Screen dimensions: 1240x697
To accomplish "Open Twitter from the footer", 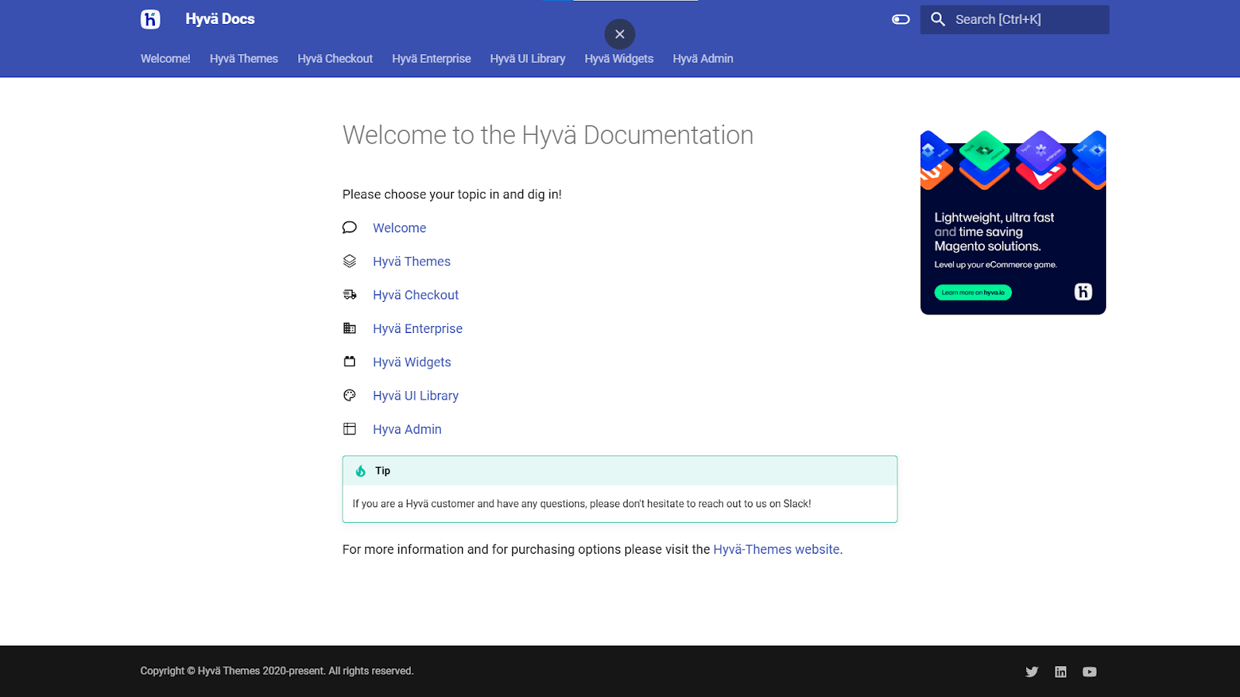I will [1032, 671].
